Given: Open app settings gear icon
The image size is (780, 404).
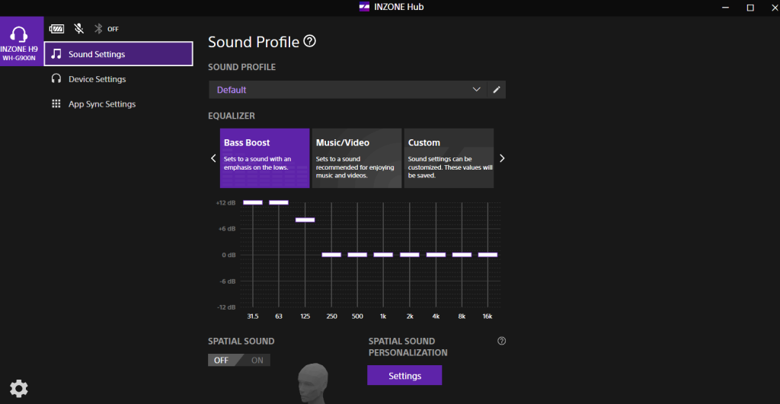Looking at the screenshot, I should (19, 388).
